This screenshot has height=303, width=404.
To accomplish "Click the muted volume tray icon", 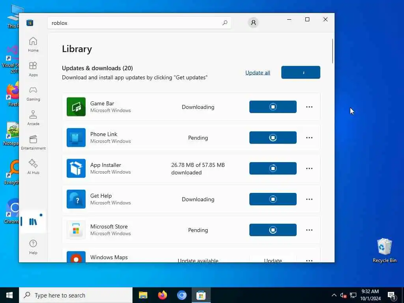I will click(x=343, y=295).
